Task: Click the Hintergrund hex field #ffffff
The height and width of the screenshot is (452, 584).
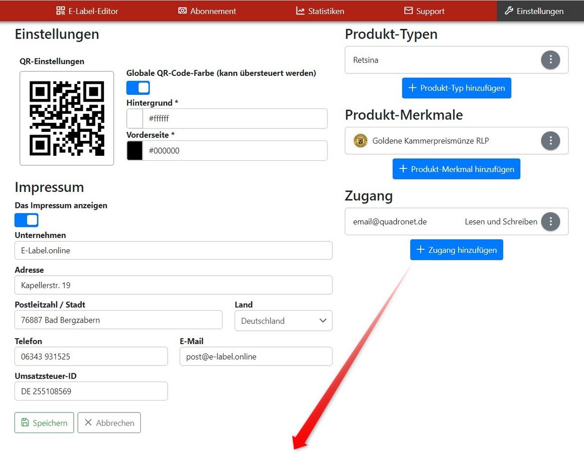Action: click(235, 118)
